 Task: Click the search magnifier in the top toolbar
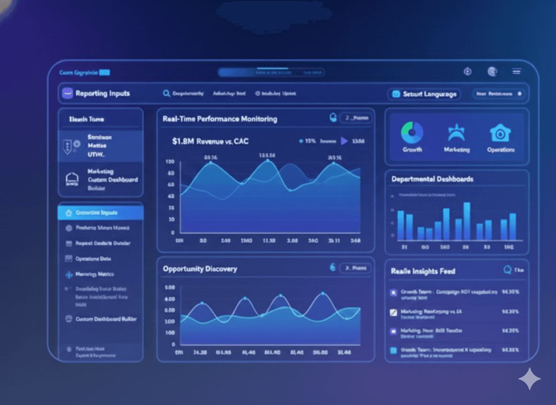(x=166, y=94)
